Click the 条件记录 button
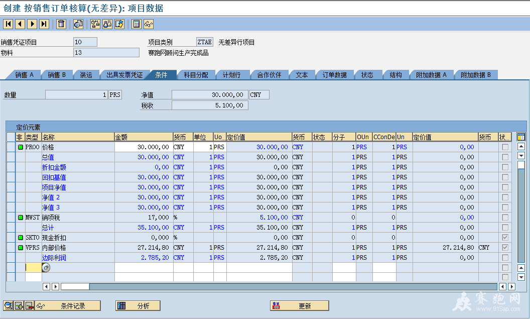This screenshot has width=530, height=319. 68,306
